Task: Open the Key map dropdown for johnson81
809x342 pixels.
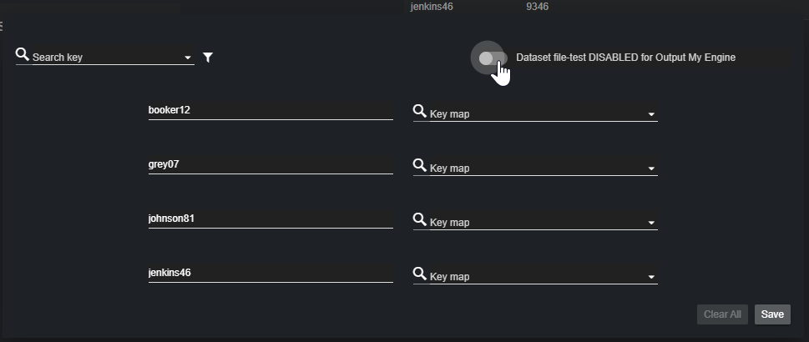Action: [651, 223]
